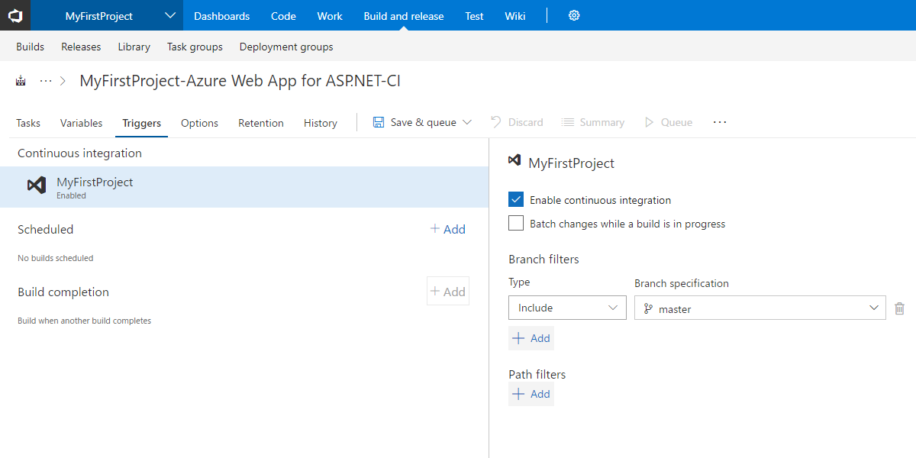
Task: Switch to the Options tab
Action: (199, 123)
